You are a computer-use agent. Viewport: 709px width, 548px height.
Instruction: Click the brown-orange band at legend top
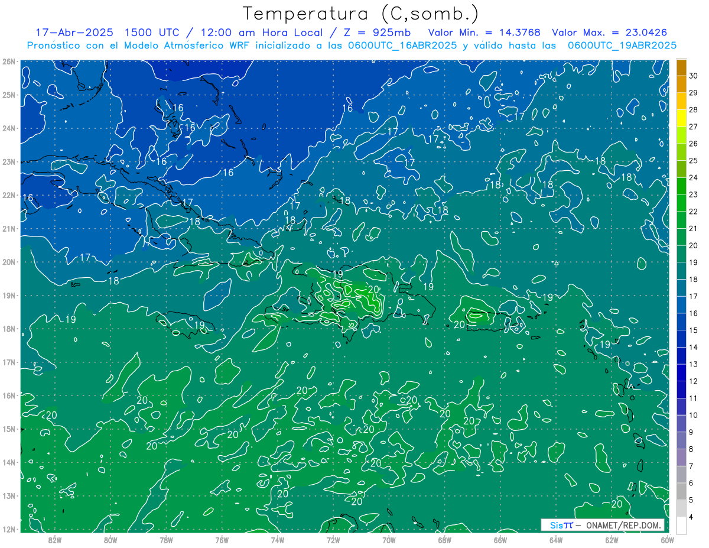(x=681, y=67)
